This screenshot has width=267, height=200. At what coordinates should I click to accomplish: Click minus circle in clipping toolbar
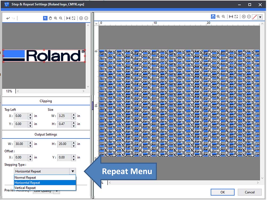pyautogui.click(x=86, y=18)
